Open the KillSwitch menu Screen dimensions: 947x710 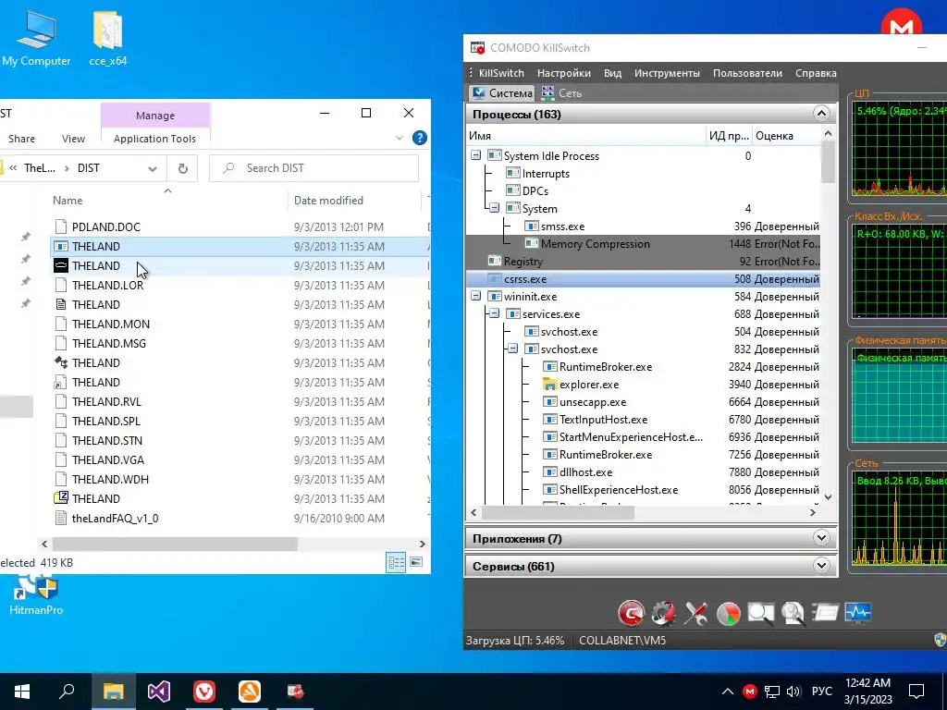(501, 73)
